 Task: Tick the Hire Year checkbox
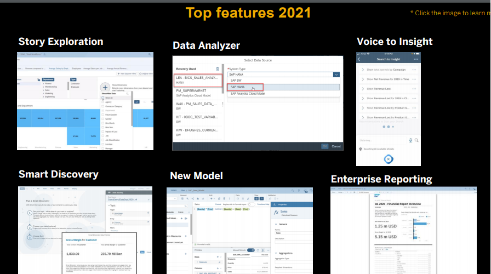click(102, 128)
